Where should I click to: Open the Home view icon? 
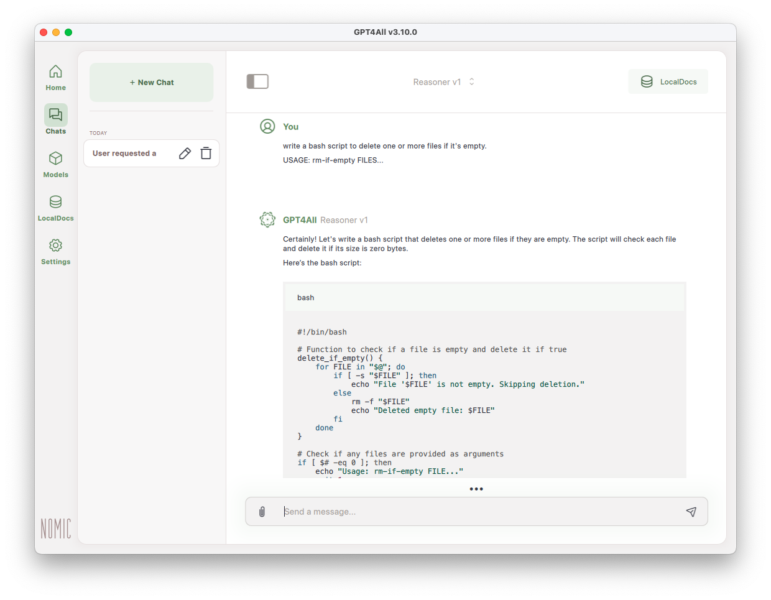[x=55, y=72]
